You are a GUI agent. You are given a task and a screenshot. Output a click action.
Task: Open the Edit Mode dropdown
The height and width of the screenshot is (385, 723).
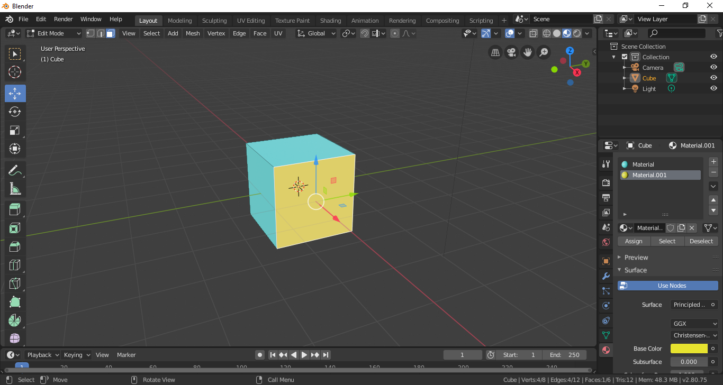tap(53, 33)
